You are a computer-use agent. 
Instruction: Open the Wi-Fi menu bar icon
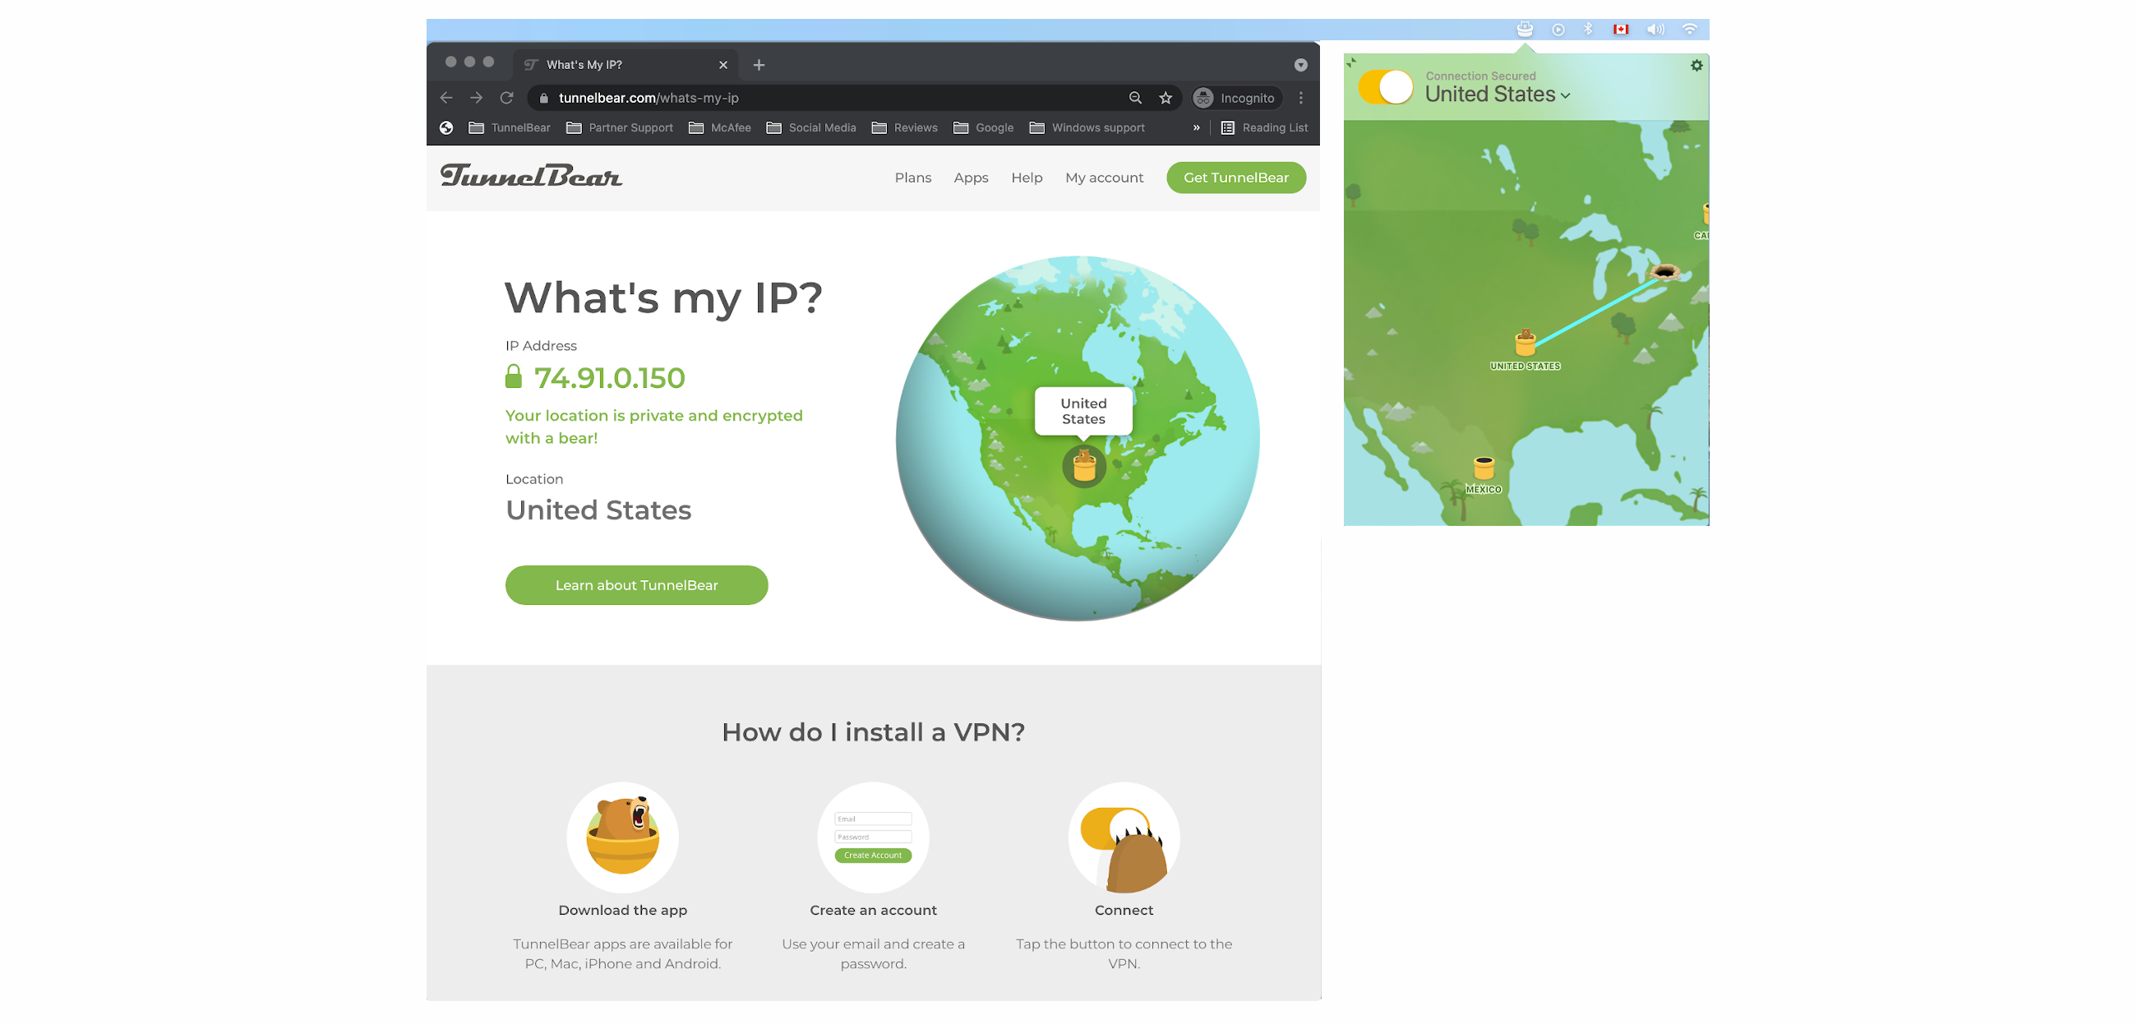pyautogui.click(x=1689, y=29)
